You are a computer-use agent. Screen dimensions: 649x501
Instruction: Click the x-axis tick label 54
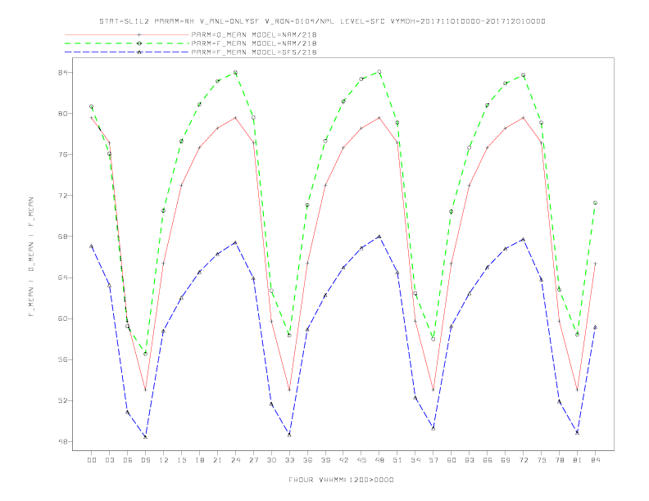(415, 460)
